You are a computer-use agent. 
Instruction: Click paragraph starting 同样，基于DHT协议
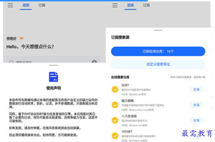(x=53, y=118)
